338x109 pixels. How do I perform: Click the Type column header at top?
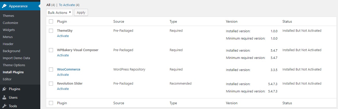(x=173, y=21)
